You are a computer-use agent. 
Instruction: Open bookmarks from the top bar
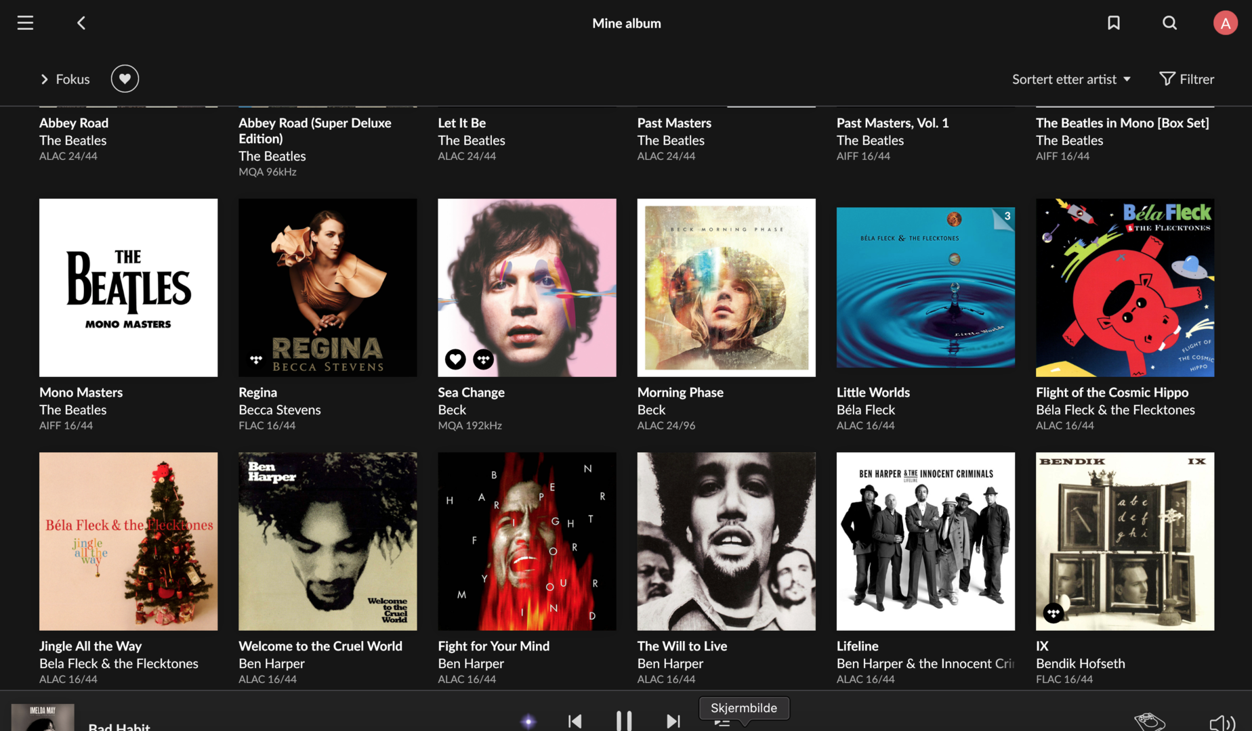click(x=1114, y=23)
